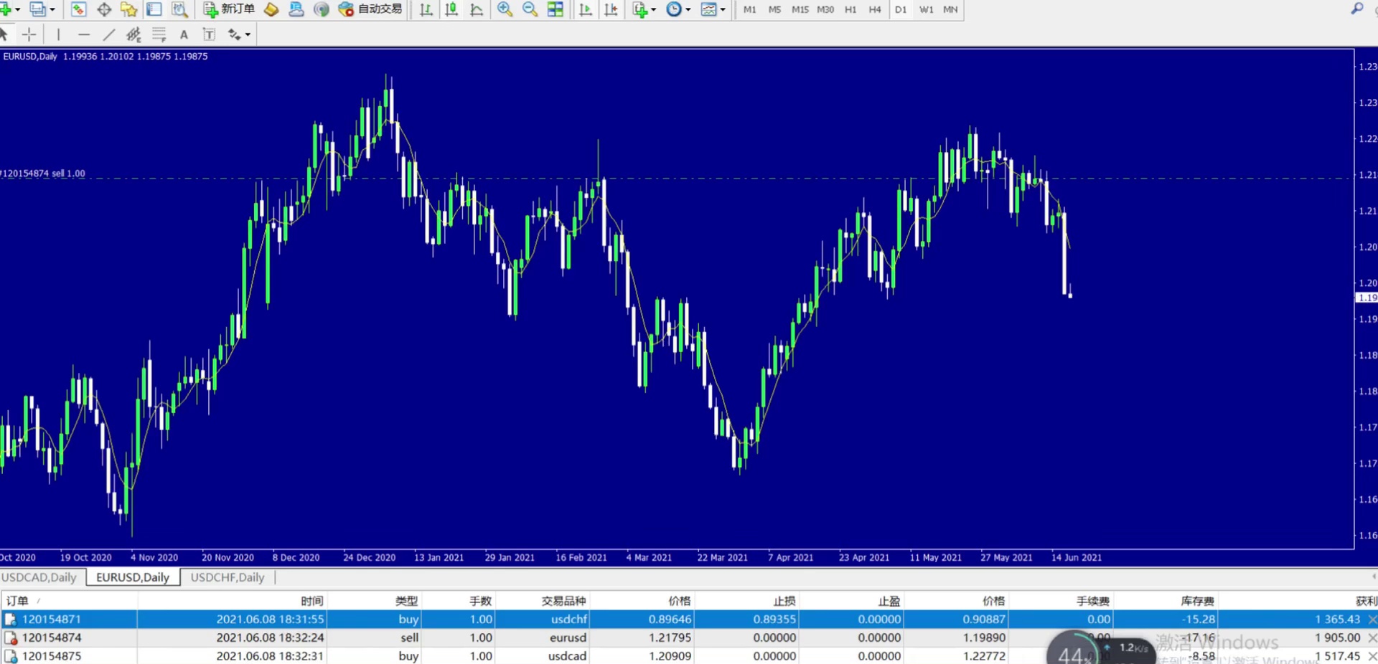The width and height of the screenshot is (1378, 664).
Task: Open the Periods clock dropdown arrow
Action: 688,10
